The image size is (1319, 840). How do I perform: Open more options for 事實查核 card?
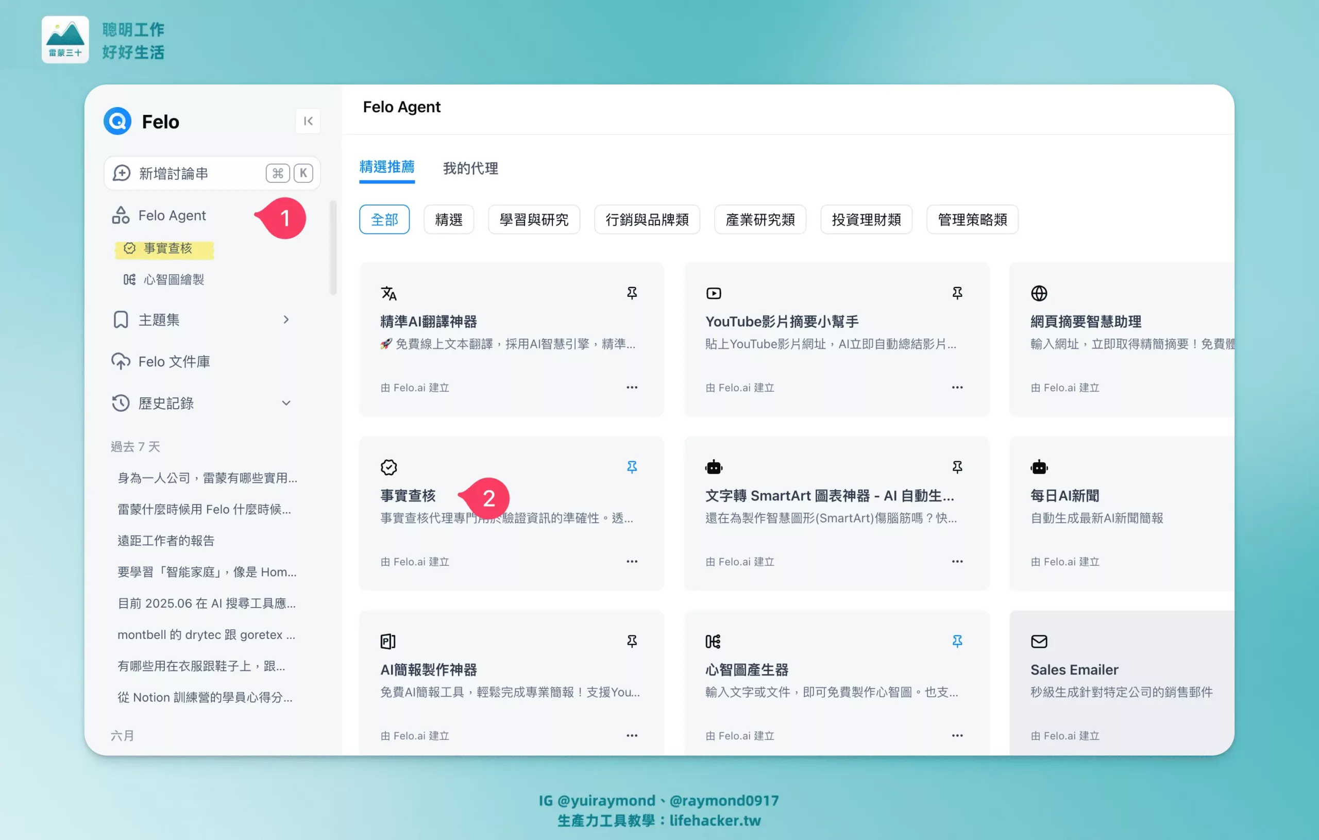click(x=632, y=562)
